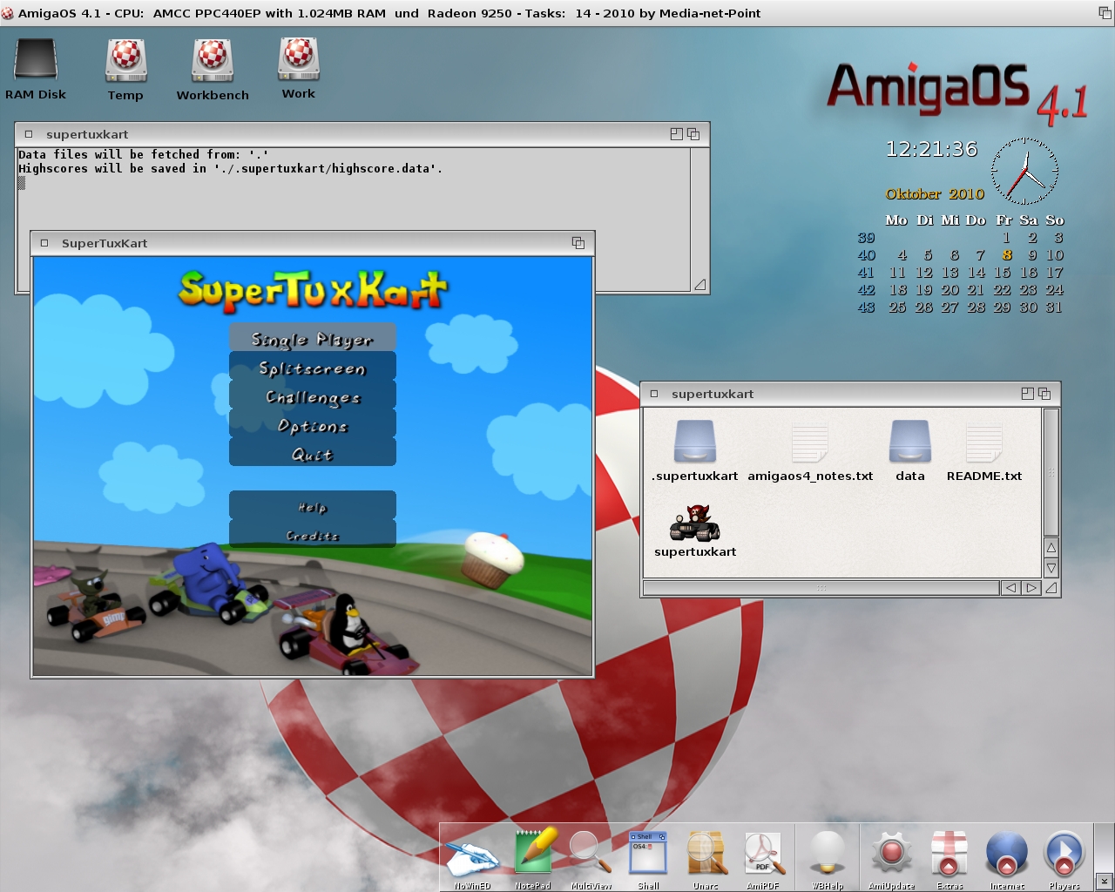Image resolution: width=1115 pixels, height=892 pixels.
Task: Click the scroll up arrow in supertuxkart drawer
Action: tap(1051, 549)
